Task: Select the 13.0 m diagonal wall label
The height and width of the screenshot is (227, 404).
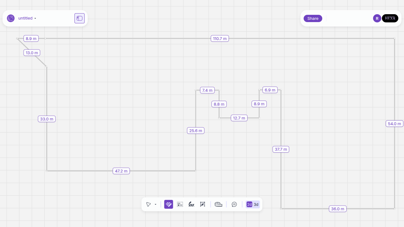Action: (32, 53)
